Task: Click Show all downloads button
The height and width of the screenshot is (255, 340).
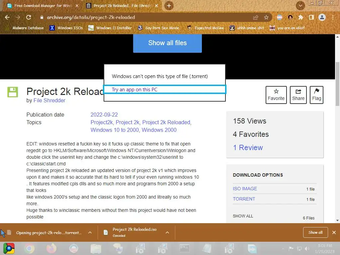Action: (x=315, y=232)
